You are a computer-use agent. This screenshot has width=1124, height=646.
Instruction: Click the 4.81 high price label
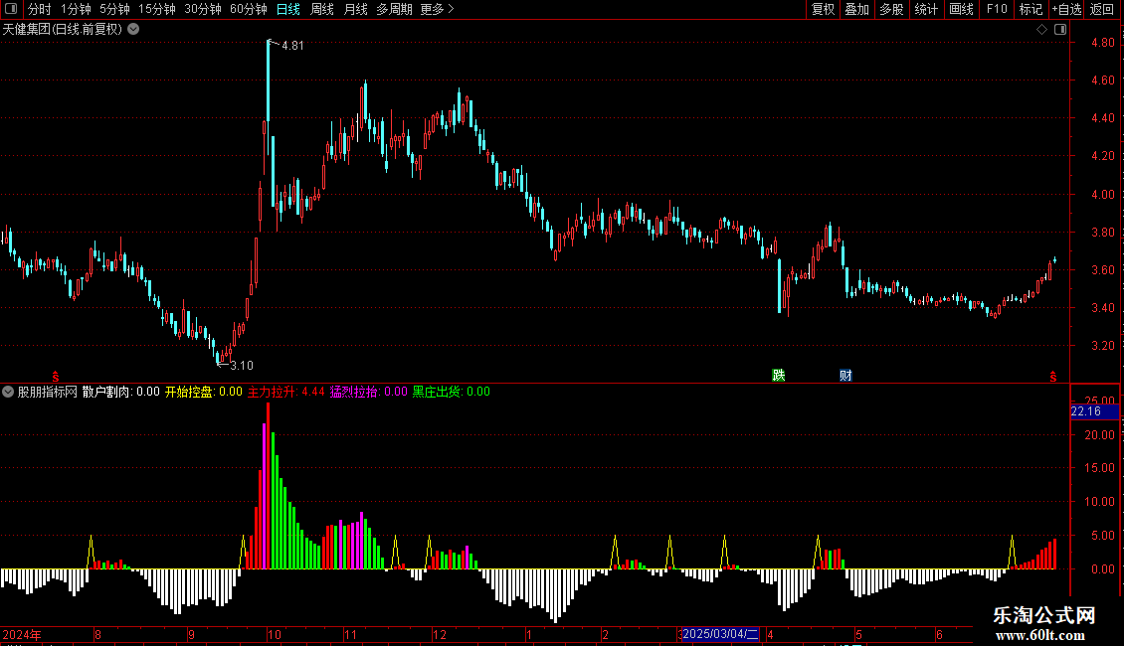tap(292, 46)
